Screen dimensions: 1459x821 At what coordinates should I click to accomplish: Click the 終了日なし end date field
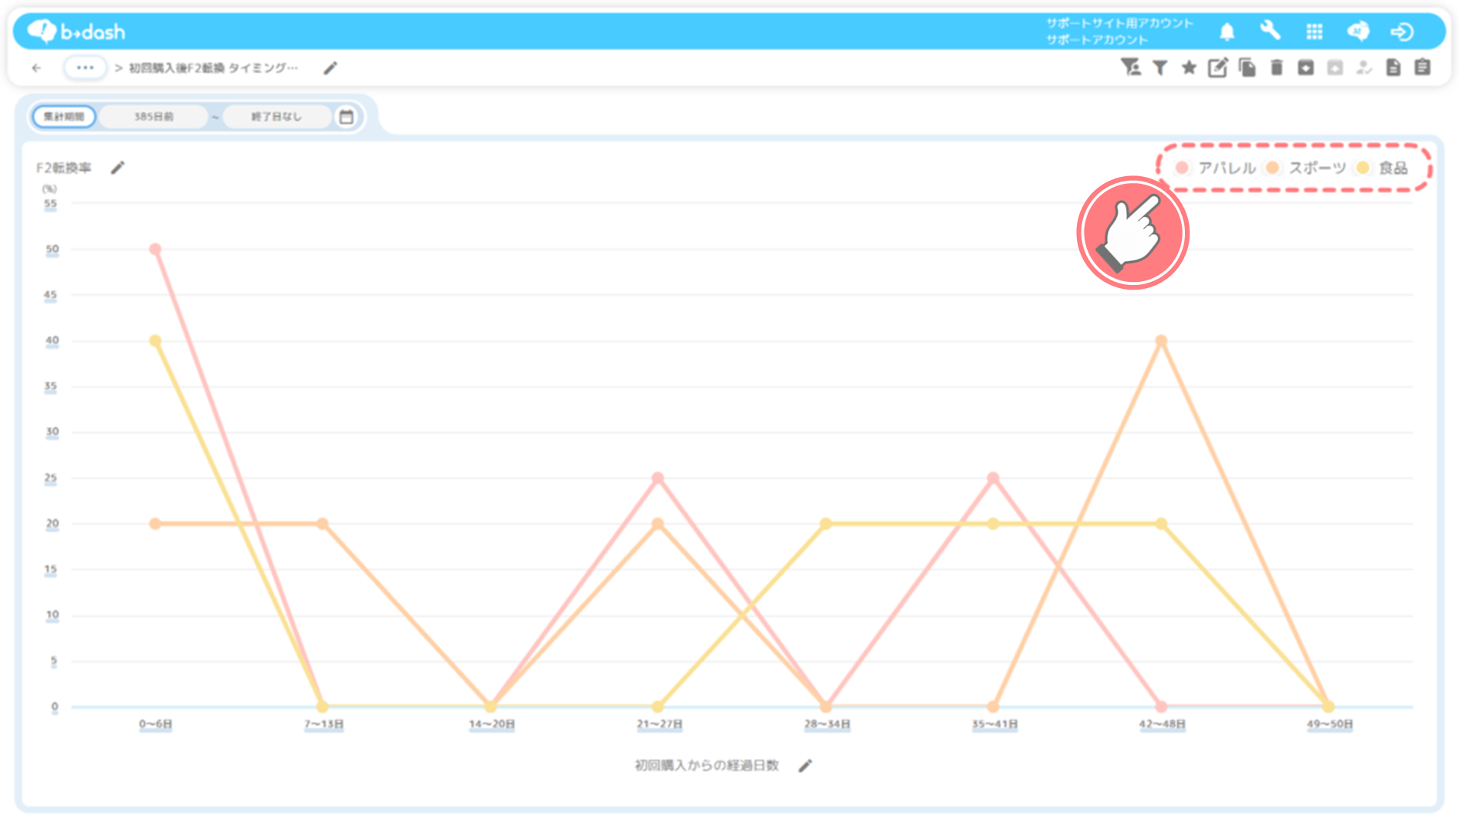[x=276, y=117]
